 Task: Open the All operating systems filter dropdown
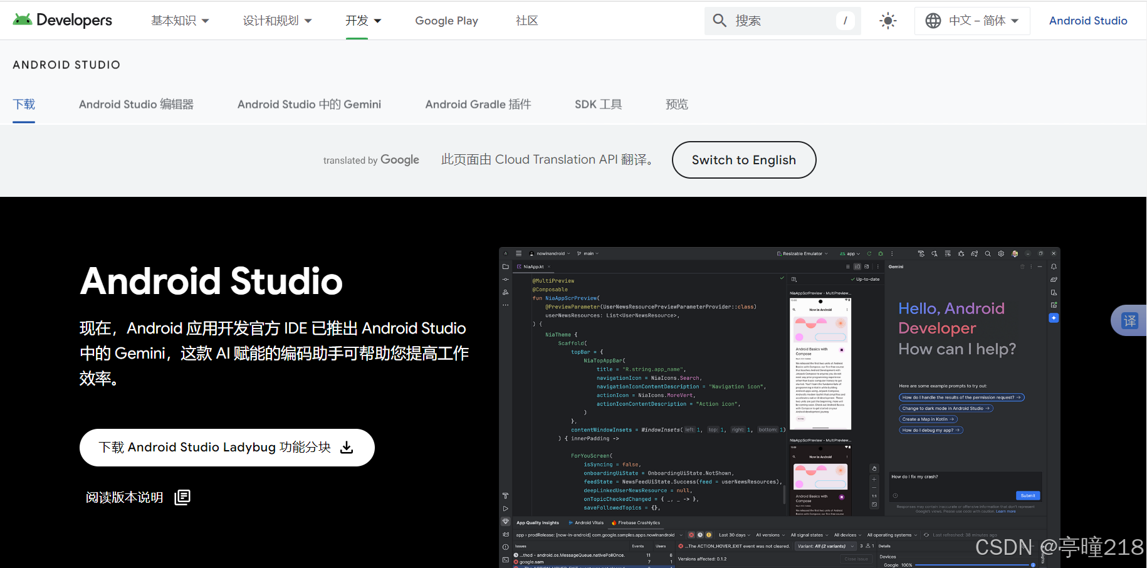892,535
